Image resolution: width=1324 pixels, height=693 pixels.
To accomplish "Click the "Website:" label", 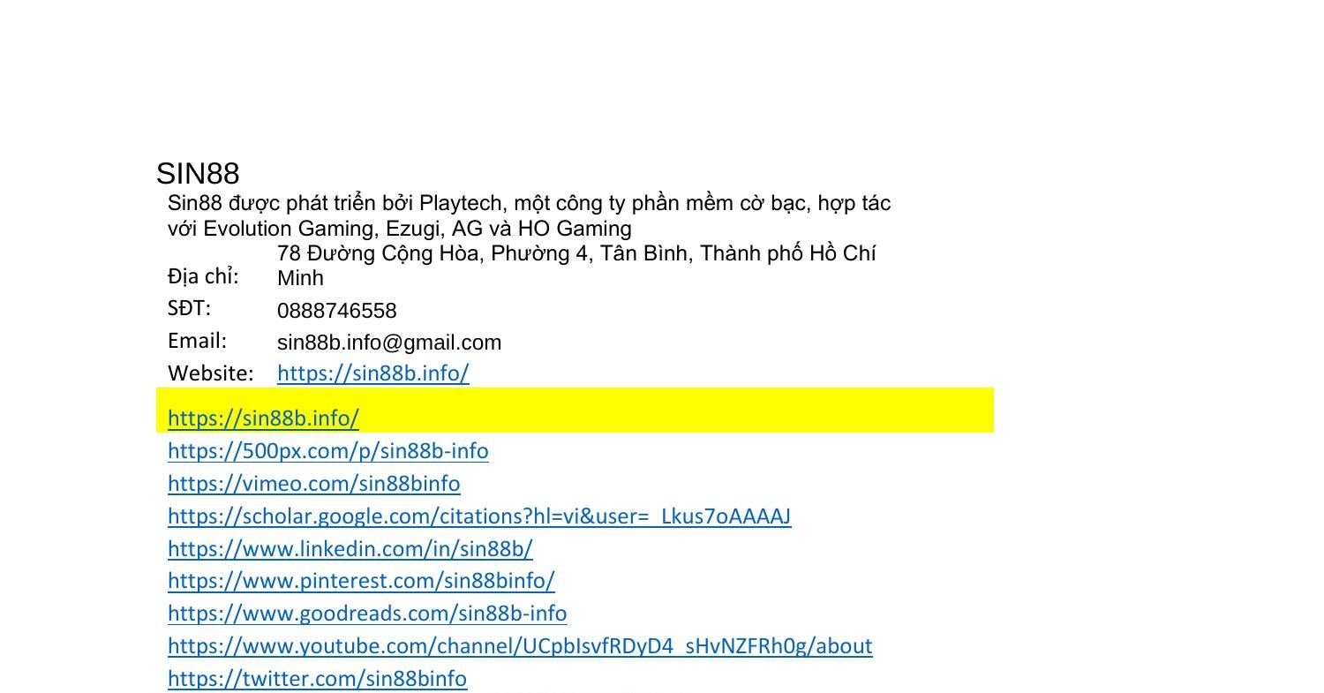I will 210,373.
